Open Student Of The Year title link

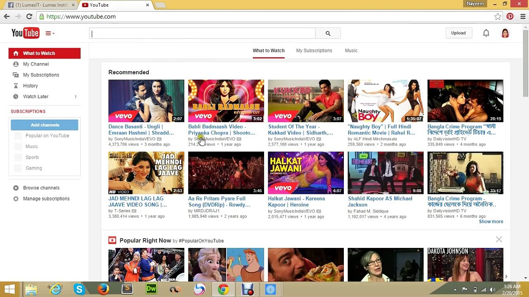300,130
